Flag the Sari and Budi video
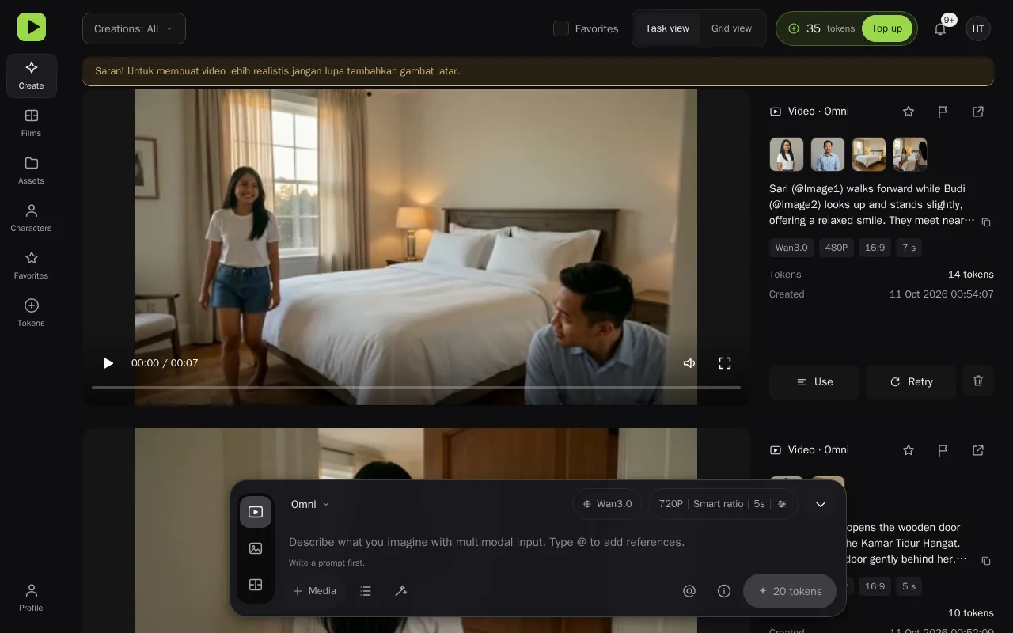Screen dimensions: 1013x633 coord(943,112)
